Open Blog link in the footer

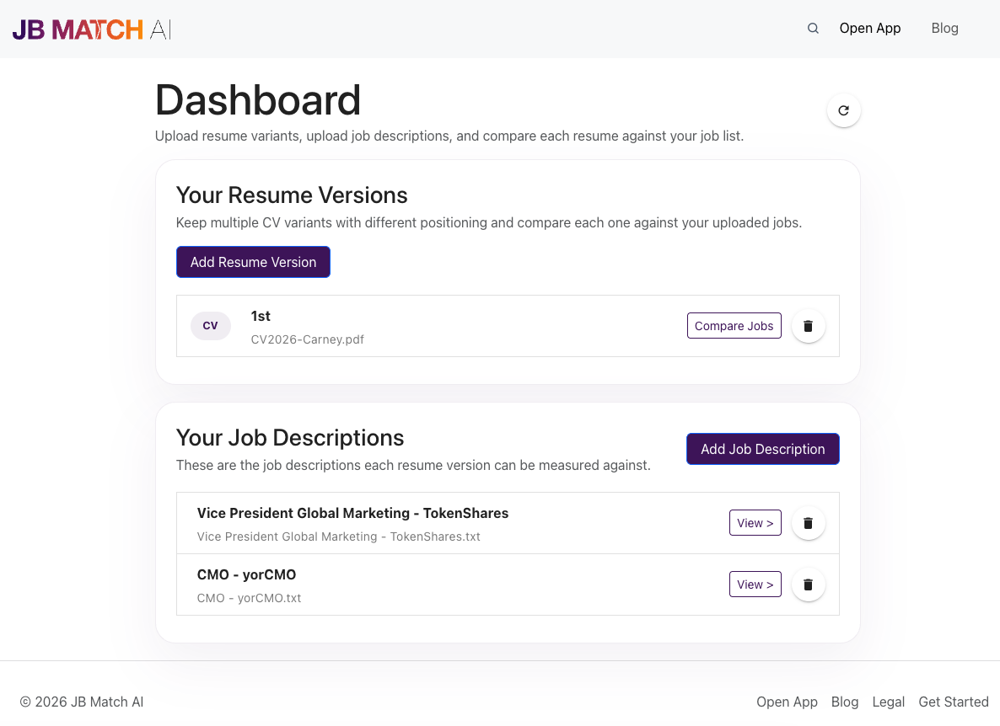845,702
